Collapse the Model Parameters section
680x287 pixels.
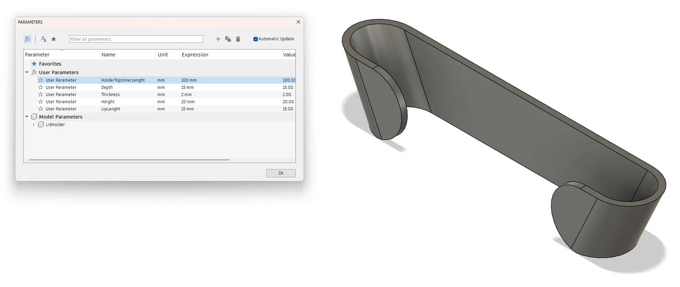26,116
